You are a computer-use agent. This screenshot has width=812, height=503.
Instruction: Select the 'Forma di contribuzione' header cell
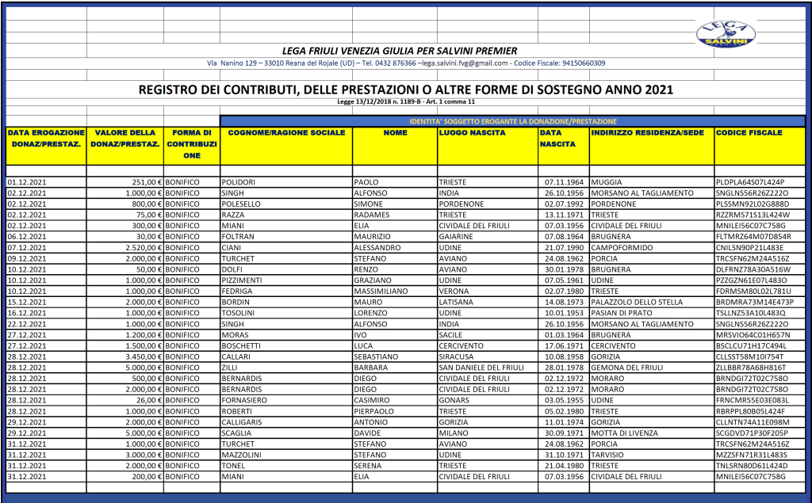click(x=191, y=144)
